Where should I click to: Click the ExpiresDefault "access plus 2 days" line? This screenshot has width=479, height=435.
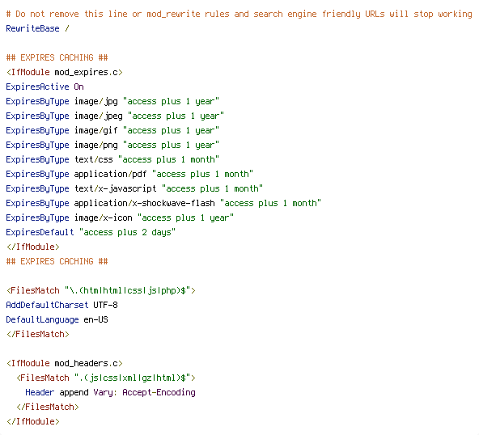[91, 232]
